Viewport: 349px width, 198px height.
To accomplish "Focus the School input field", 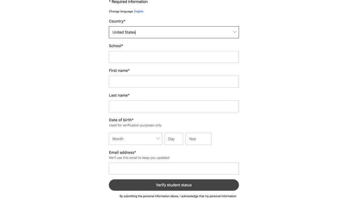I will pyautogui.click(x=173, y=57).
